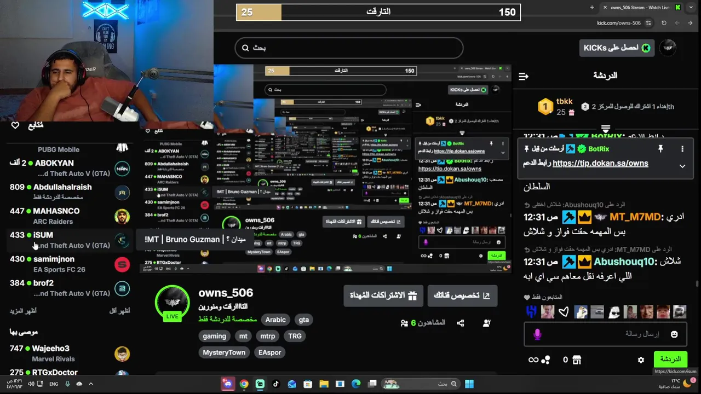Click the channel points bubbles icon
This screenshot has height=394, width=701.
coord(545,360)
